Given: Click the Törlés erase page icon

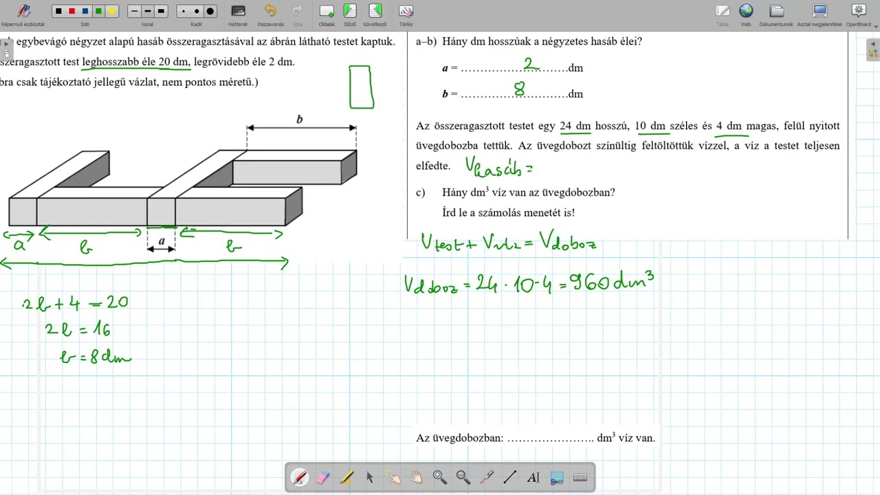Looking at the screenshot, I should (x=406, y=11).
